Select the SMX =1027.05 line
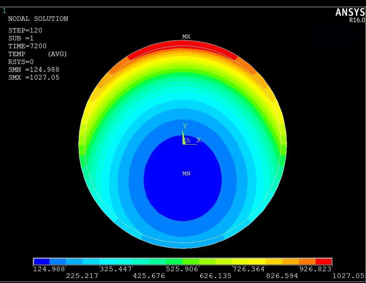The image size is (366, 283). coord(34,78)
